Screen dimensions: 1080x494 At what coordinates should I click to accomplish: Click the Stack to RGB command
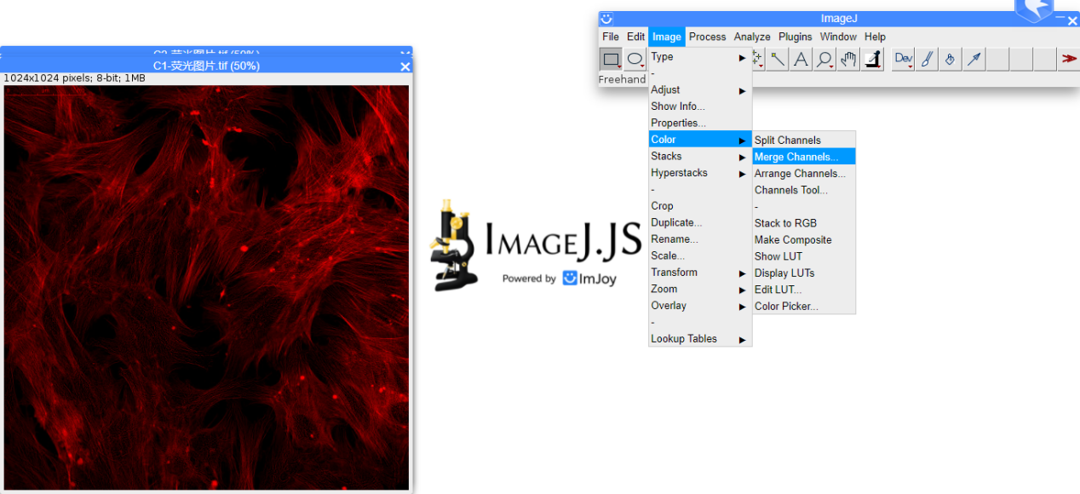[x=785, y=222]
